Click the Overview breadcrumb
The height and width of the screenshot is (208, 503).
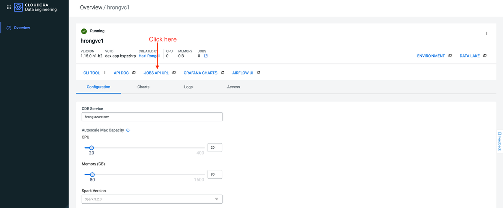point(91,7)
